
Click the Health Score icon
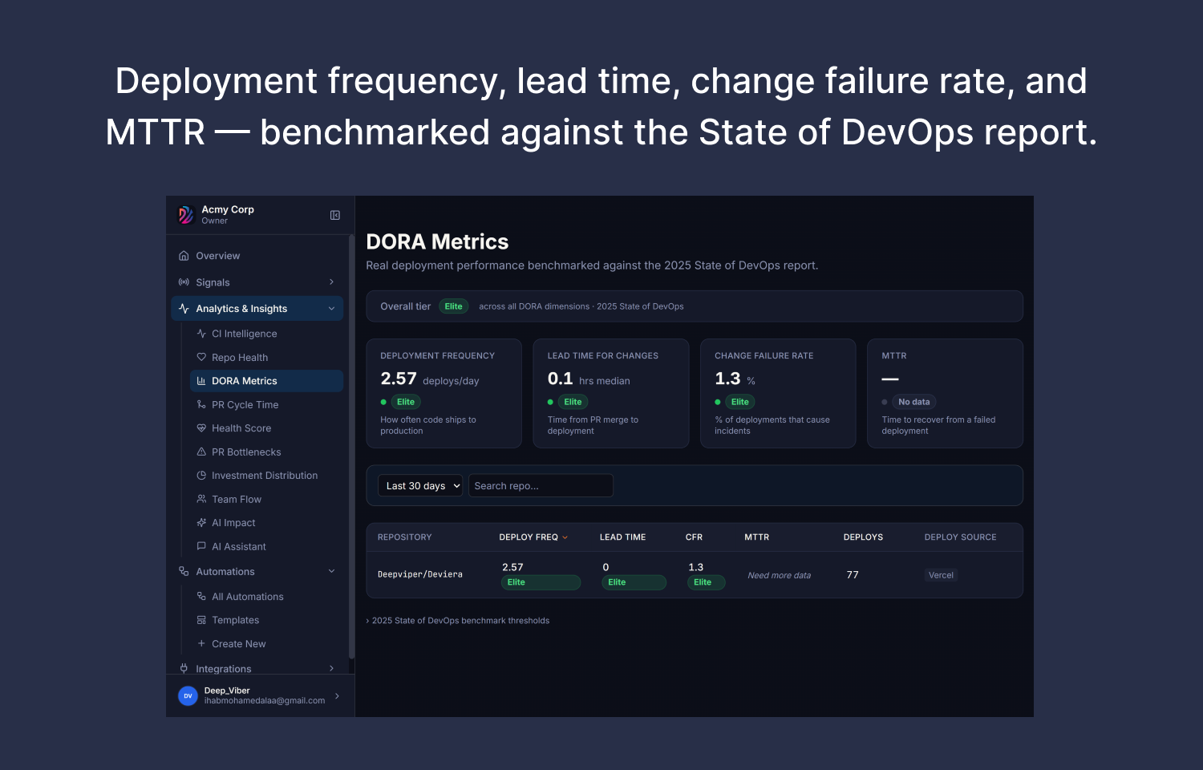pyautogui.click(x=201, y=428)
